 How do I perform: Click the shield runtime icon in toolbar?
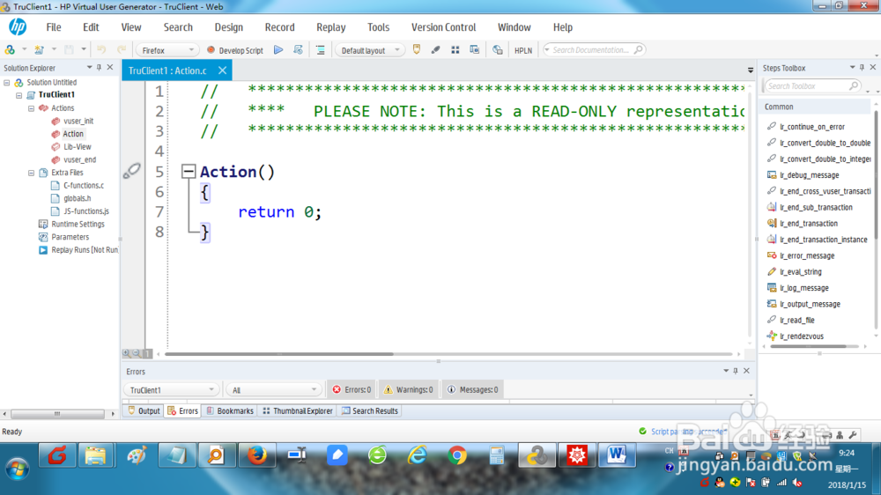417,49
